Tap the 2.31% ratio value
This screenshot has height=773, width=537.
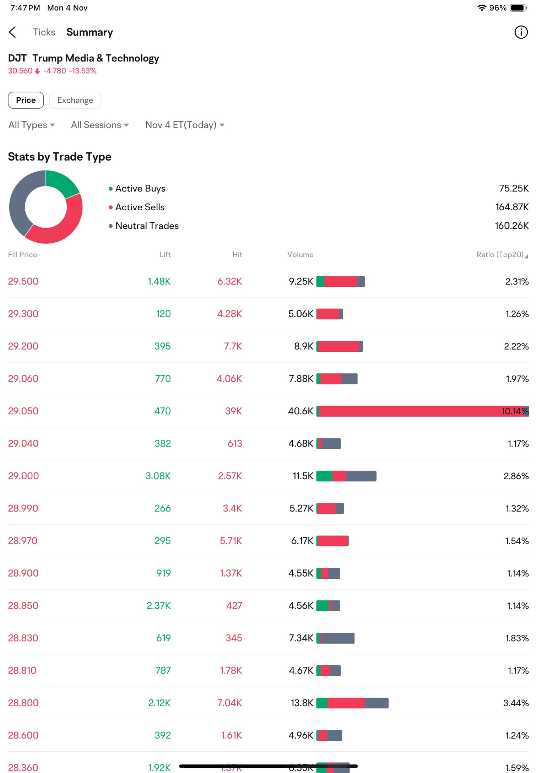[x=517, y=282]
